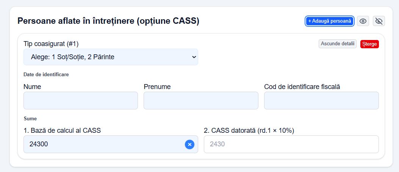Click the show all details eye icon
399x172 pixels.
[363, 21]
